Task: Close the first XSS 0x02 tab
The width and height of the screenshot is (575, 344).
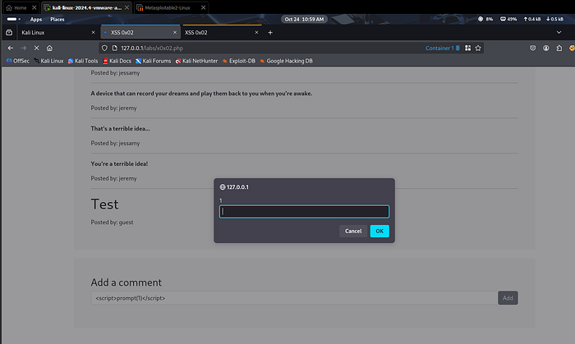Action: tap(175, 33)
